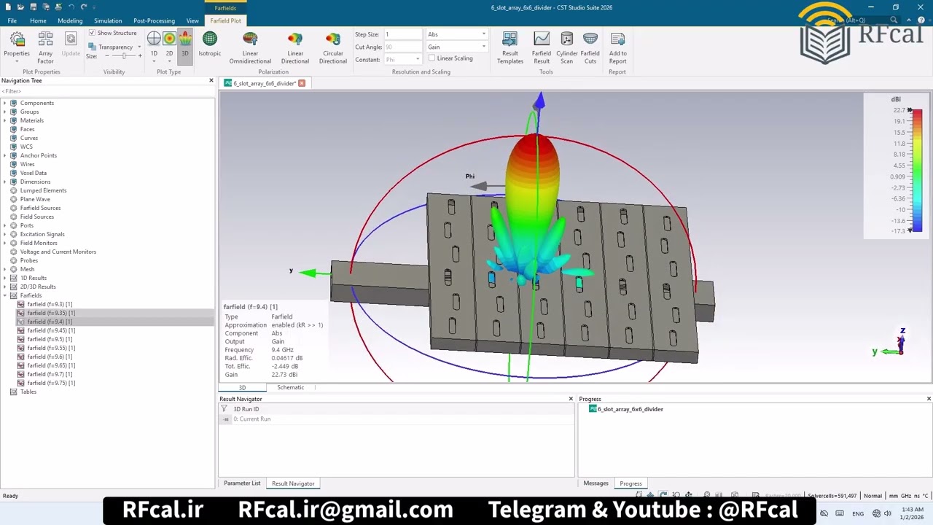Image resolution: width=933 pixels, height=525 pixels.
Task: Select 6_slot_array_6x6_divider in Progress panel
Action: point(631,409)
